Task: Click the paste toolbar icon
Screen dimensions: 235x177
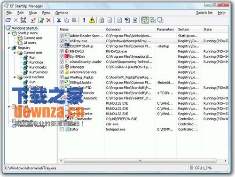Action: [x=74, y=20]
